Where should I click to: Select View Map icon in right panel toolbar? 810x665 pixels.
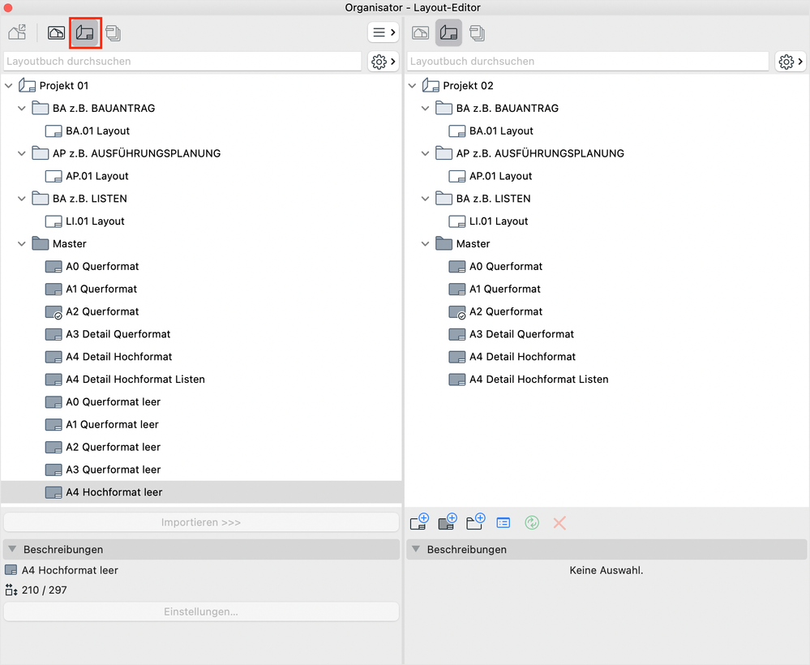421,32
